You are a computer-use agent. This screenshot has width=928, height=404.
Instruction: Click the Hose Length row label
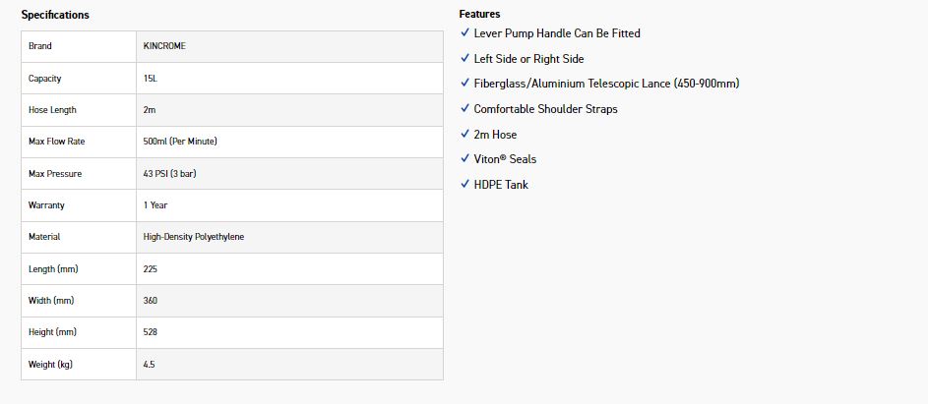pos(52,110)
